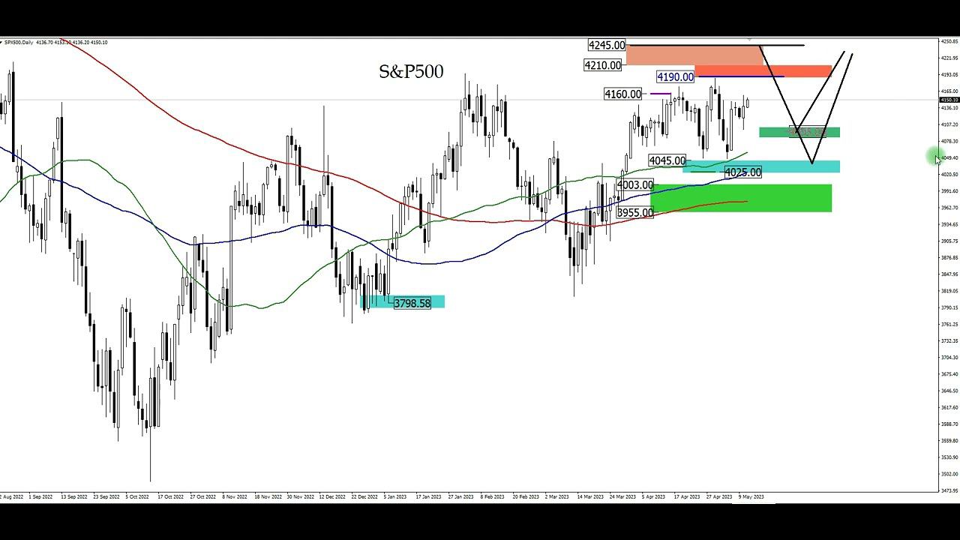This screenshot has height=540, width=960.
Task: Click the 22 Dec 2022 date label
Action: click(x=364, y=496)
